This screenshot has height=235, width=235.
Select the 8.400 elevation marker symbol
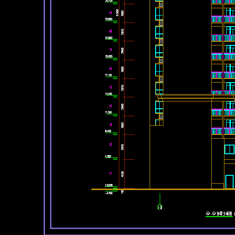115,134
